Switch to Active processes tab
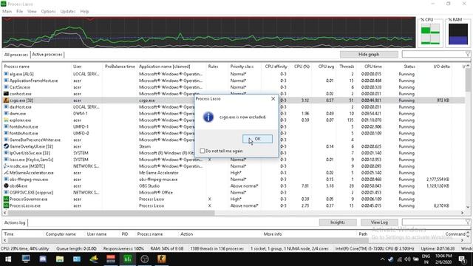 click(47, 54)
